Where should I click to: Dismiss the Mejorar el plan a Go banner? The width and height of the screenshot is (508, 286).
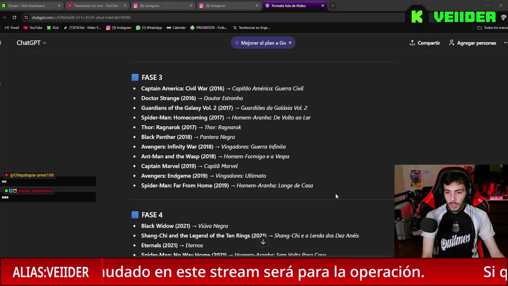(290, 43)
